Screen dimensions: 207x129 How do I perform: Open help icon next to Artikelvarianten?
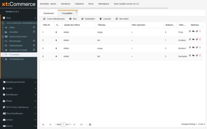pos(34,45)
